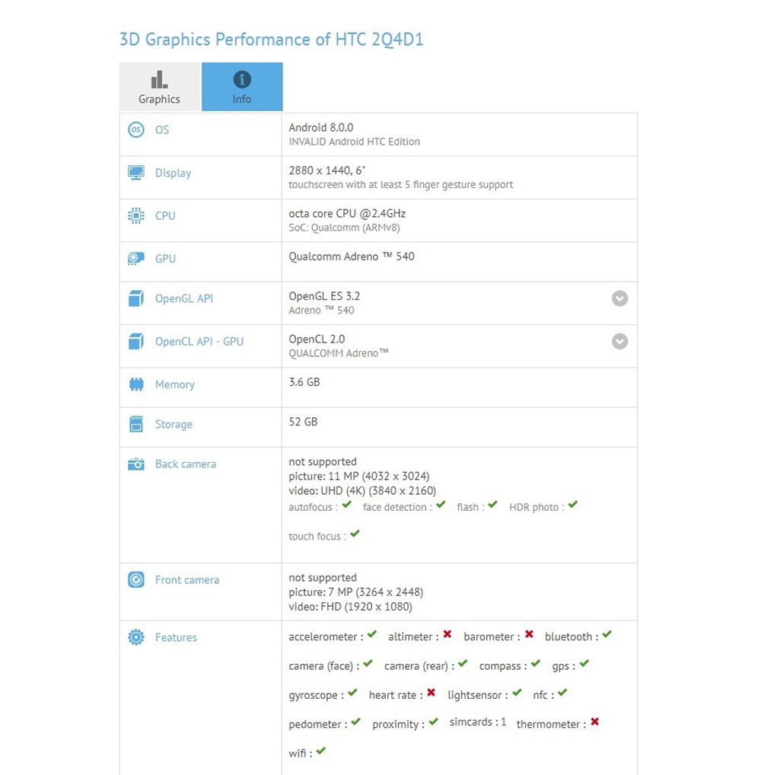Viewport: 761px width, 775px height.
Task: Switch to the Graphics tab
Action: click(x=159, y=87)
